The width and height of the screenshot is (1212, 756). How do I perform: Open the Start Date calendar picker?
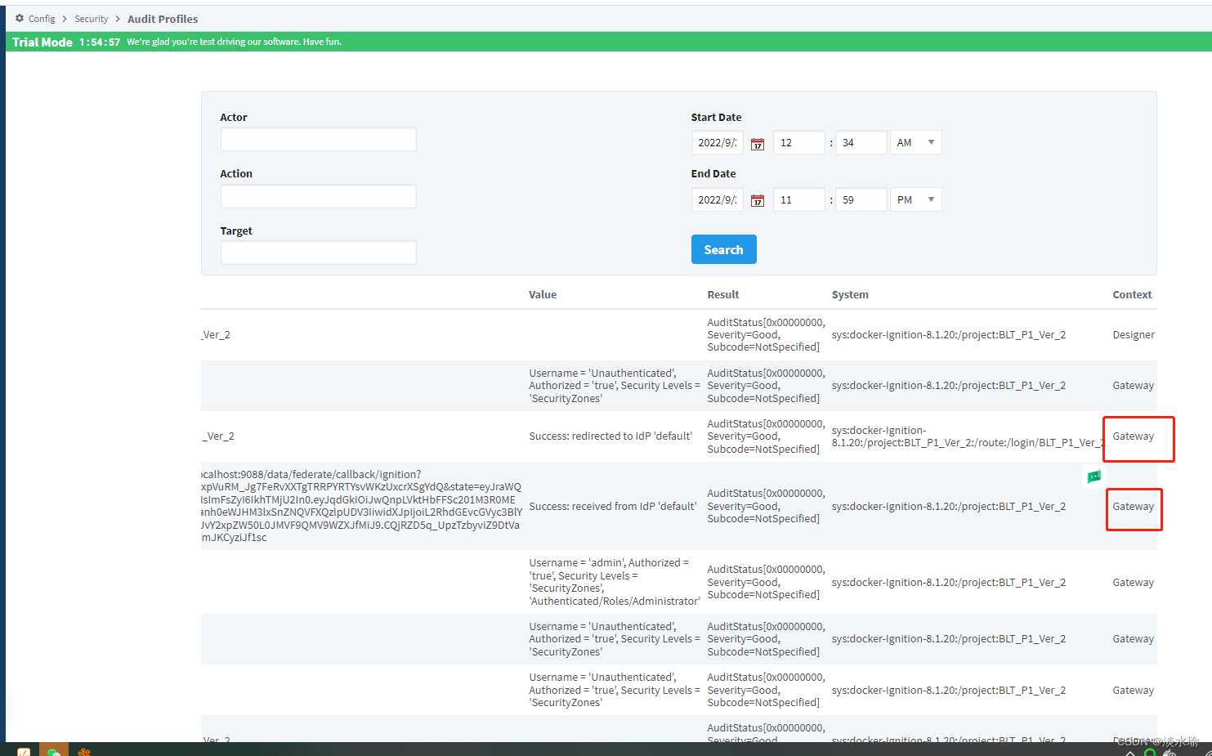[x=758, y=144]
